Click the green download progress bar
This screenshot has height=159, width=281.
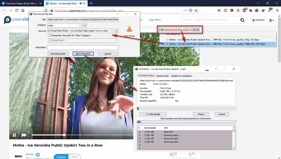click(186, 109)
